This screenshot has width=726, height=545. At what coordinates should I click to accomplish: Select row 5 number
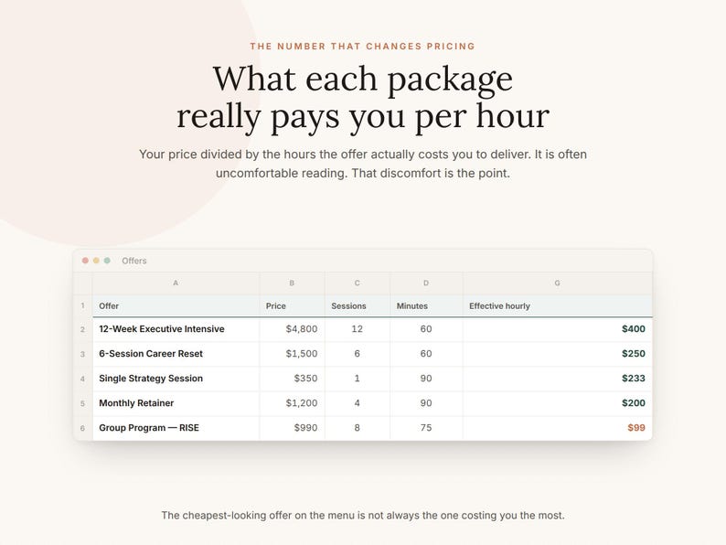point(83,403)
